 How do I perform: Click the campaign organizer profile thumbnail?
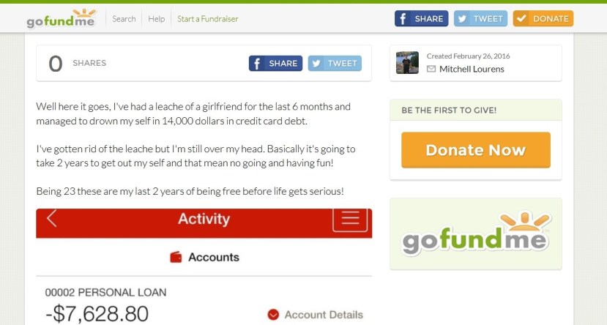407,63
